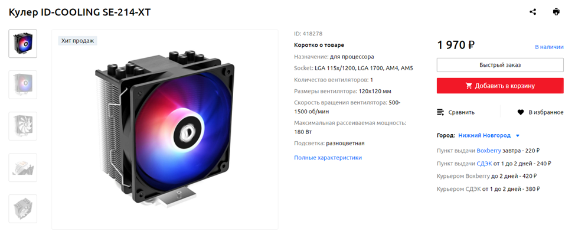Select fourth thumbnail showing cooler base

click(23, 168)
